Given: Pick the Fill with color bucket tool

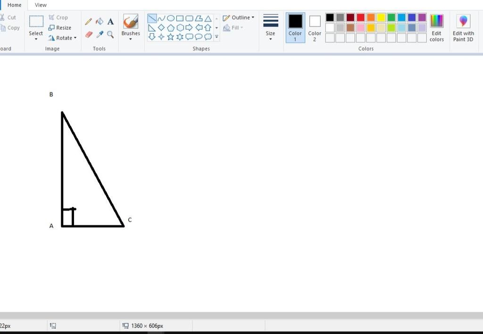Looking at the screenshot, I should point(100,22).
